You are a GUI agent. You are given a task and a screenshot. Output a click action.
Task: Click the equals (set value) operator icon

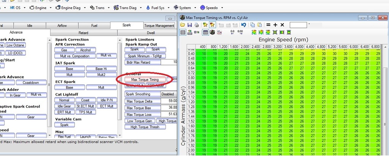pos(268,25)
